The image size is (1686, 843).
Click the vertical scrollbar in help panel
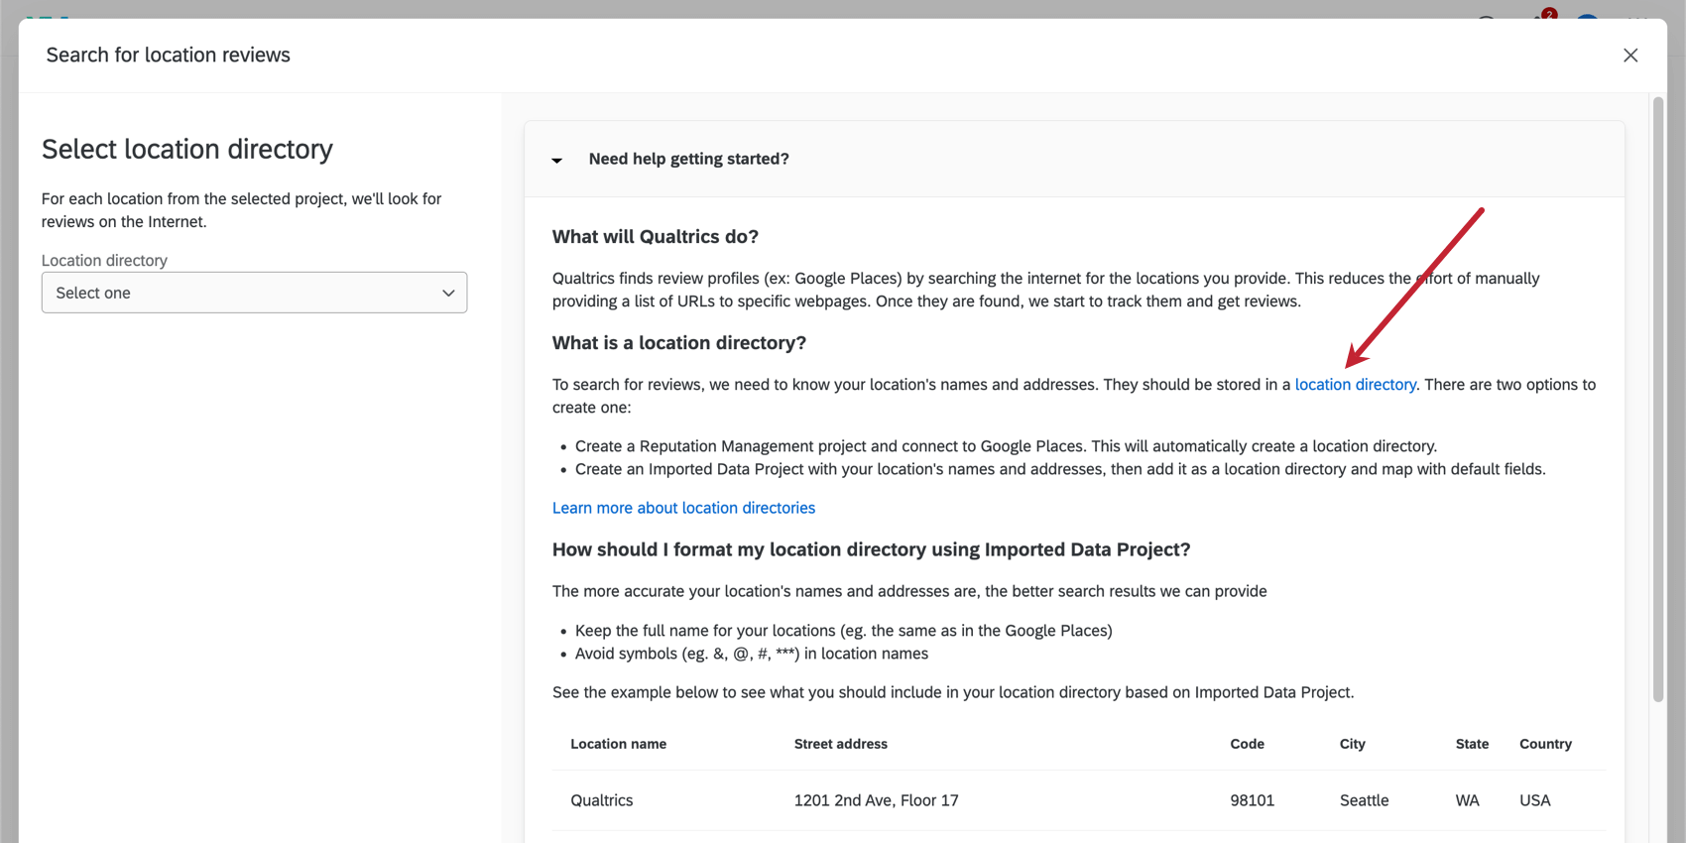[1657, 397]
